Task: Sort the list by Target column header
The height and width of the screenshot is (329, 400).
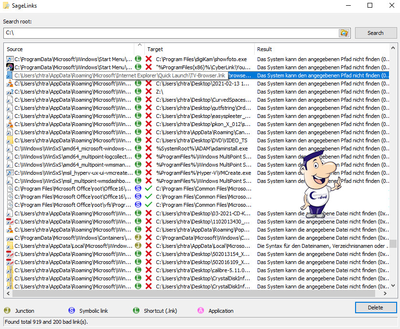Action: (x=198, y=49)
